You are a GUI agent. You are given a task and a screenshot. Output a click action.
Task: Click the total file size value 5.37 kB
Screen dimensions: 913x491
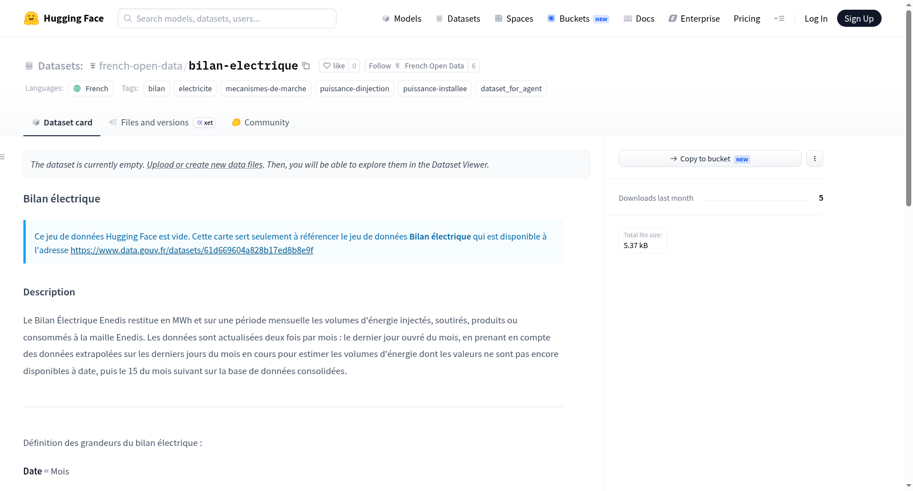click(x=636, y=246)
